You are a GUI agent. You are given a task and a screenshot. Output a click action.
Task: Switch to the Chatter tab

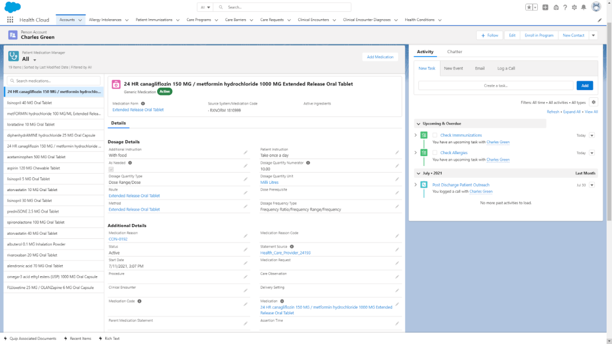[x=454, y=52]
